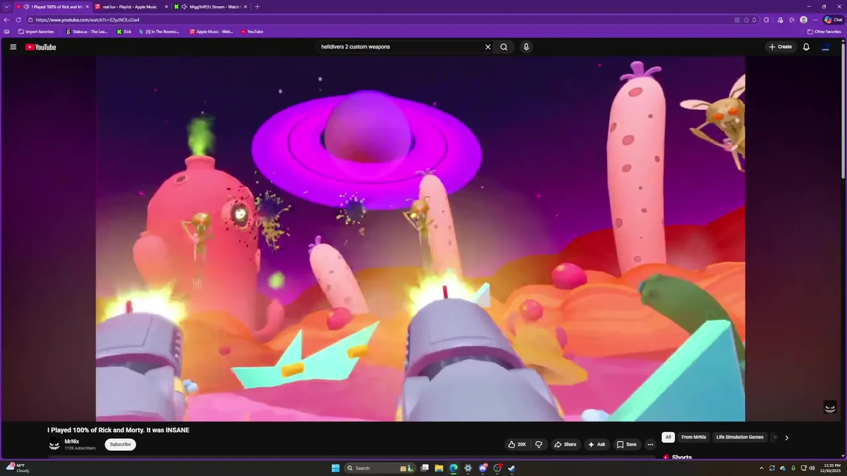This screenshot has width=847, height=476.
Task: Open the YouTube account avatar menu
Action: 825,47
